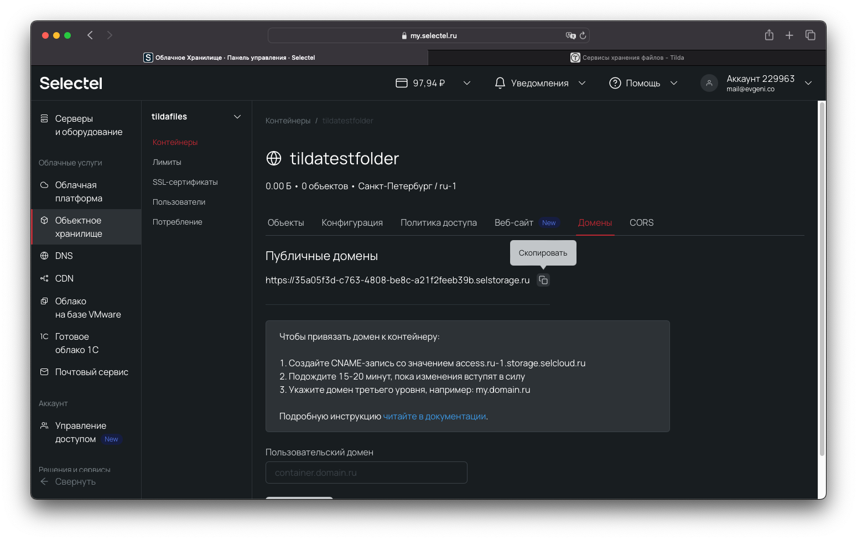
Task: Open the Объекты tab
Action: 286,222
